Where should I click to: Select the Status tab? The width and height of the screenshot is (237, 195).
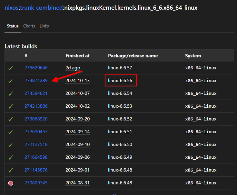tap(13, 26)
